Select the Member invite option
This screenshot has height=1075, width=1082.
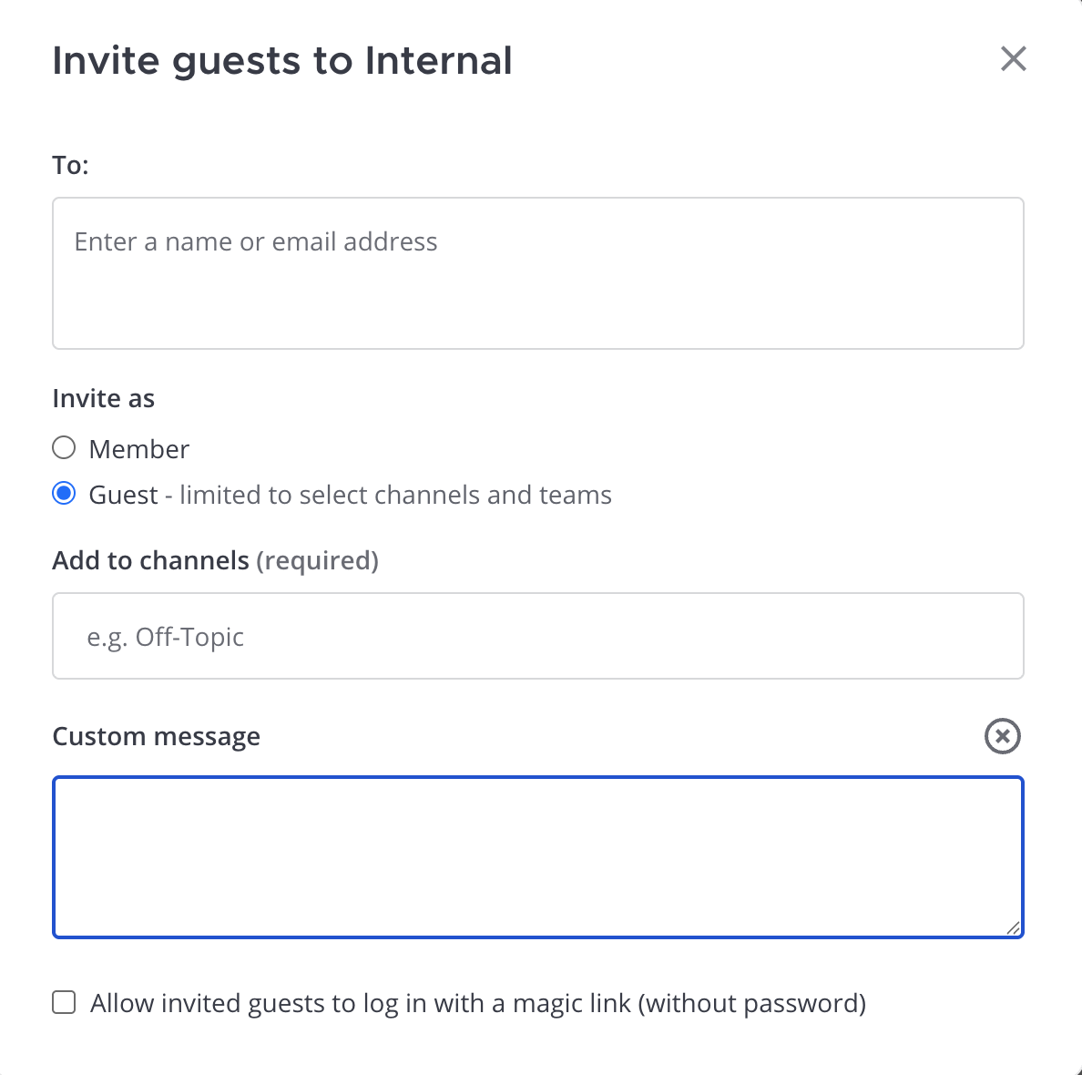pyautogui.click(x=64, y=447)
